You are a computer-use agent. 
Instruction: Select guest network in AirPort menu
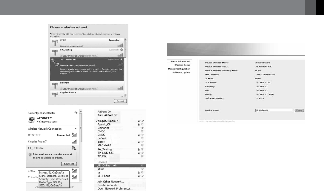click(x=120, y=142)
